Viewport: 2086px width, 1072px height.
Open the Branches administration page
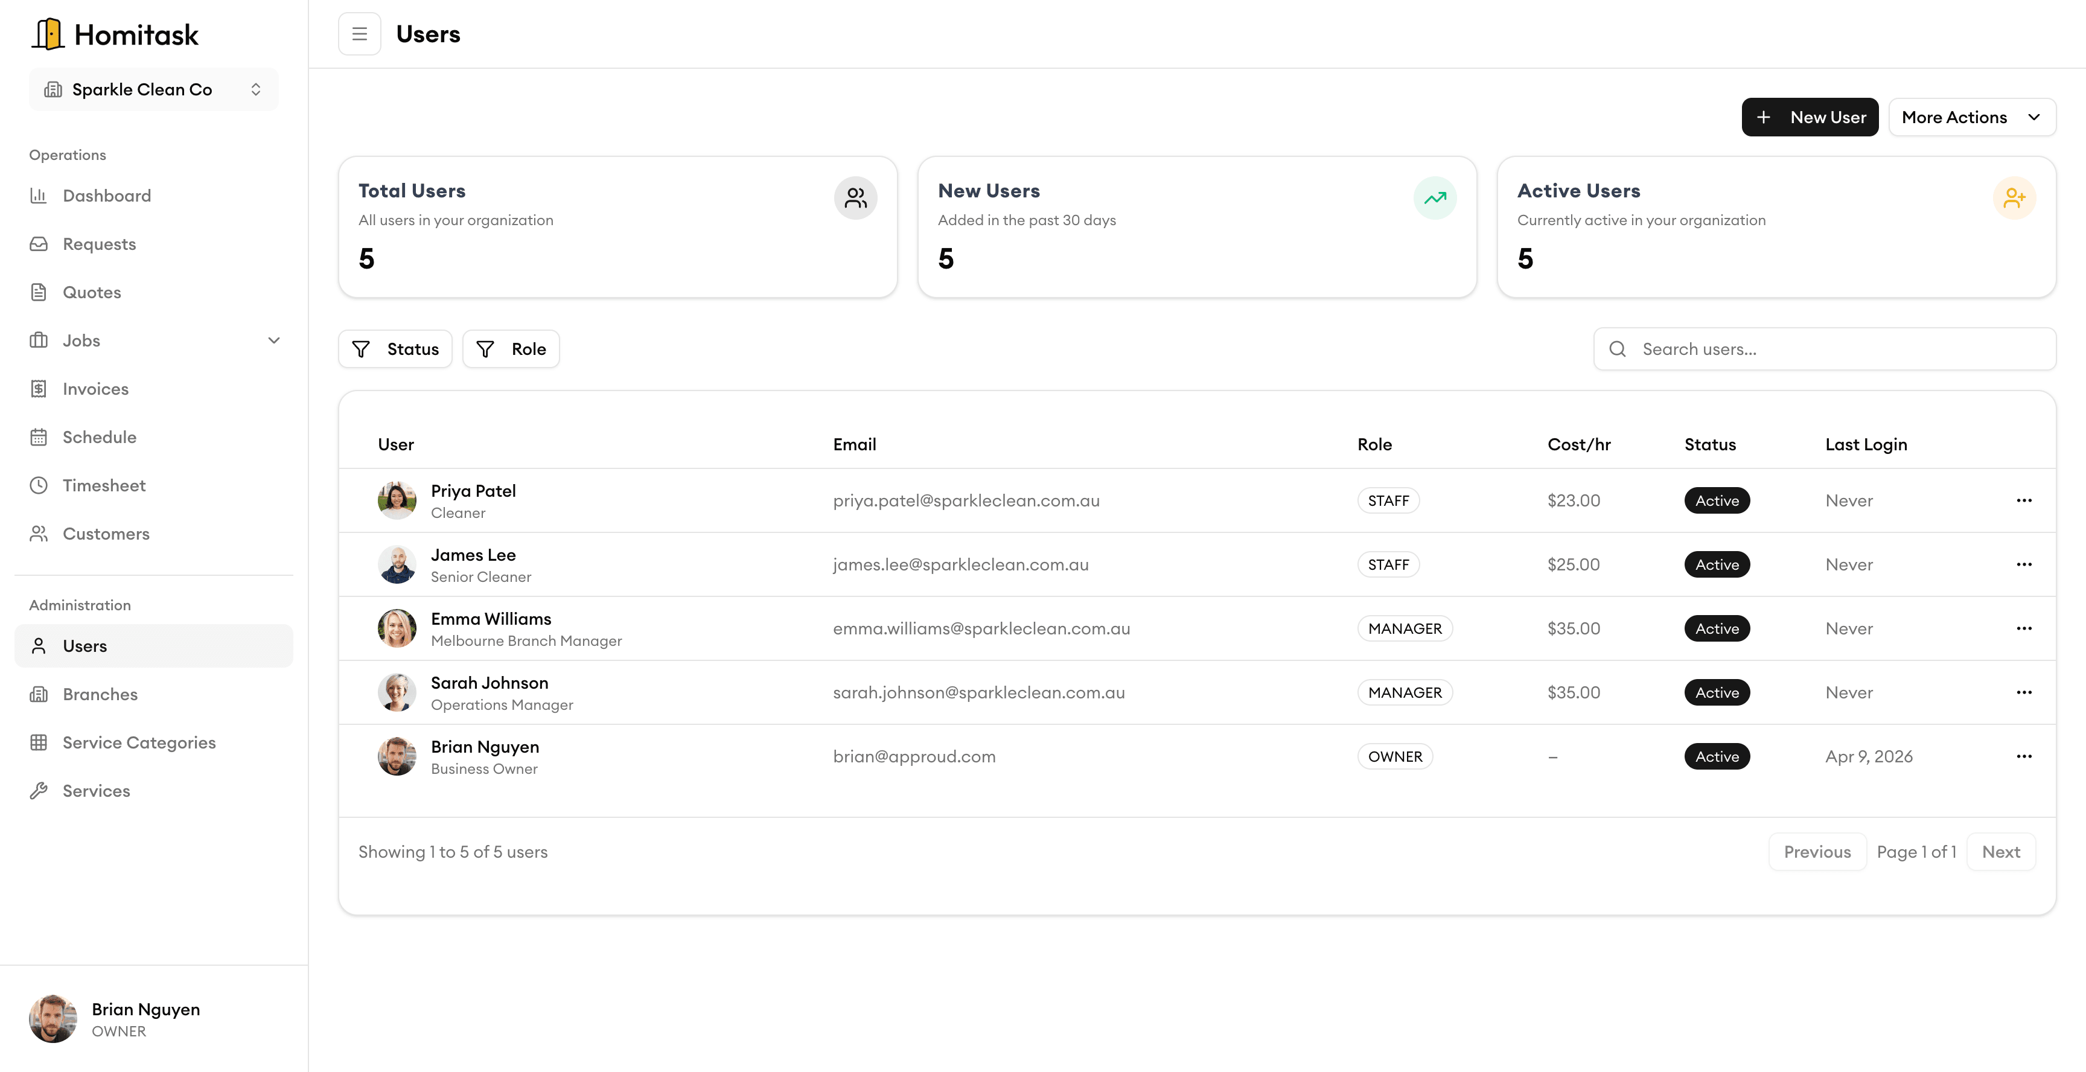(100, 694)
